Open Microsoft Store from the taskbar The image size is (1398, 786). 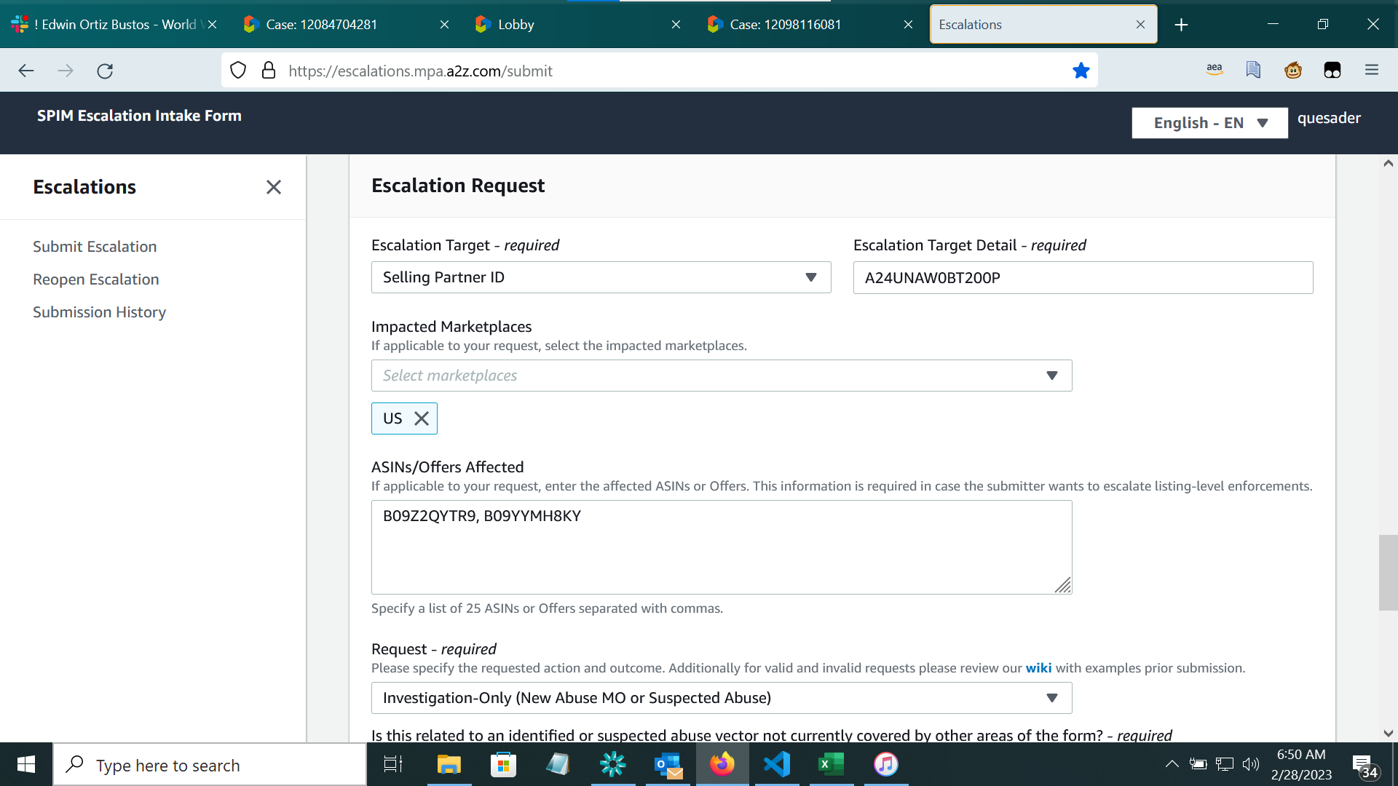coord(503,764)
